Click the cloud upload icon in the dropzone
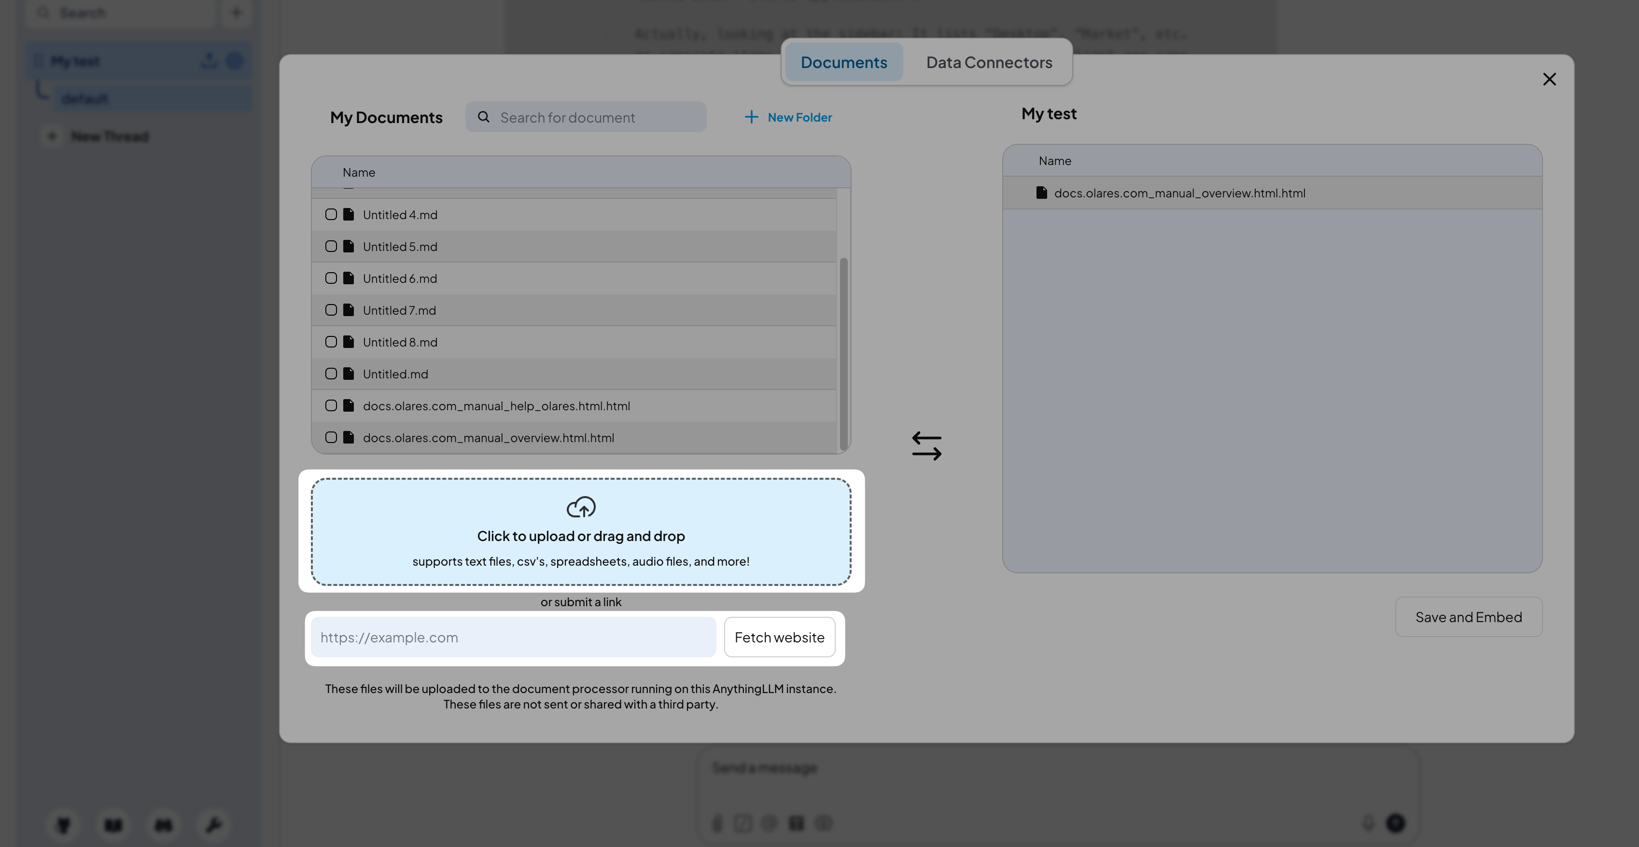Image resolution: width=1639 pixels, height=847 pixels. 580,507
